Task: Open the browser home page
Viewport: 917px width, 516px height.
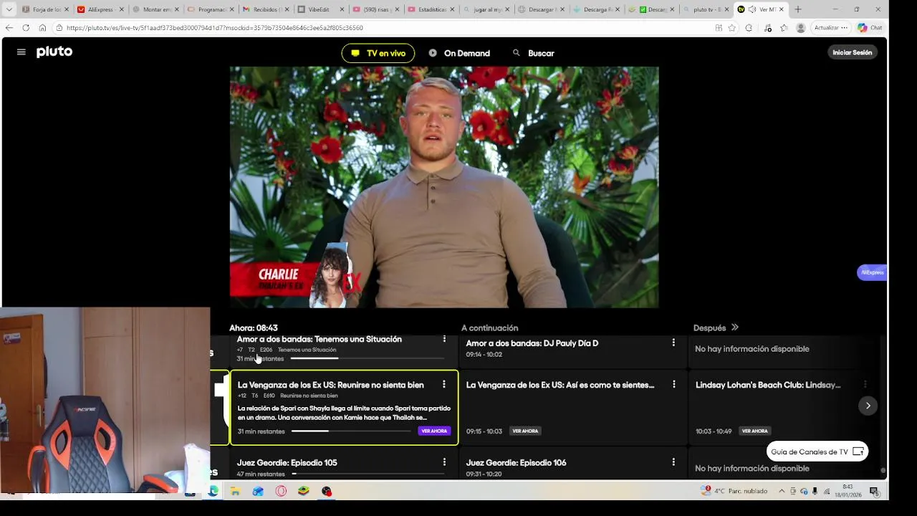Action: (42, 27)
